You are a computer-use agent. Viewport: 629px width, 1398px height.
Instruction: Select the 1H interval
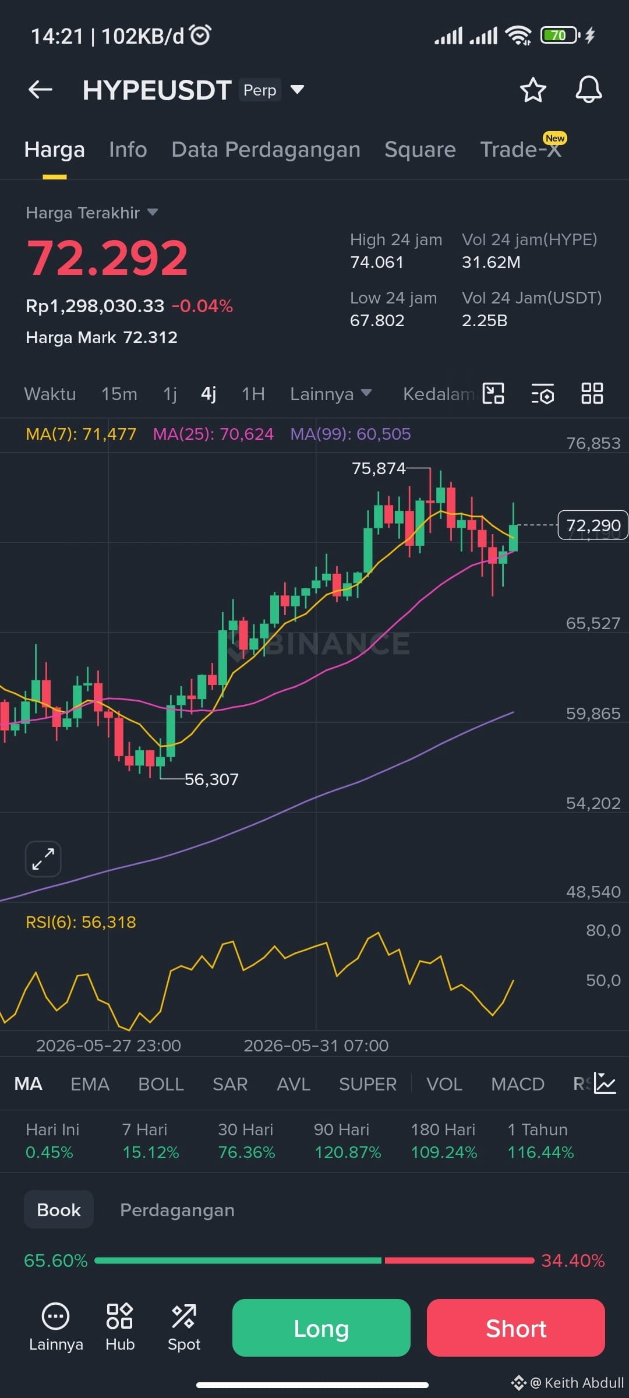pos(253,394)
